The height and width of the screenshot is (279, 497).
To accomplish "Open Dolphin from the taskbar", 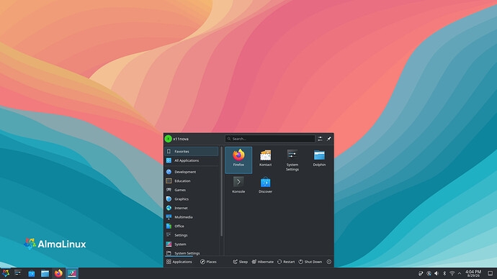I will pos(45,273).
